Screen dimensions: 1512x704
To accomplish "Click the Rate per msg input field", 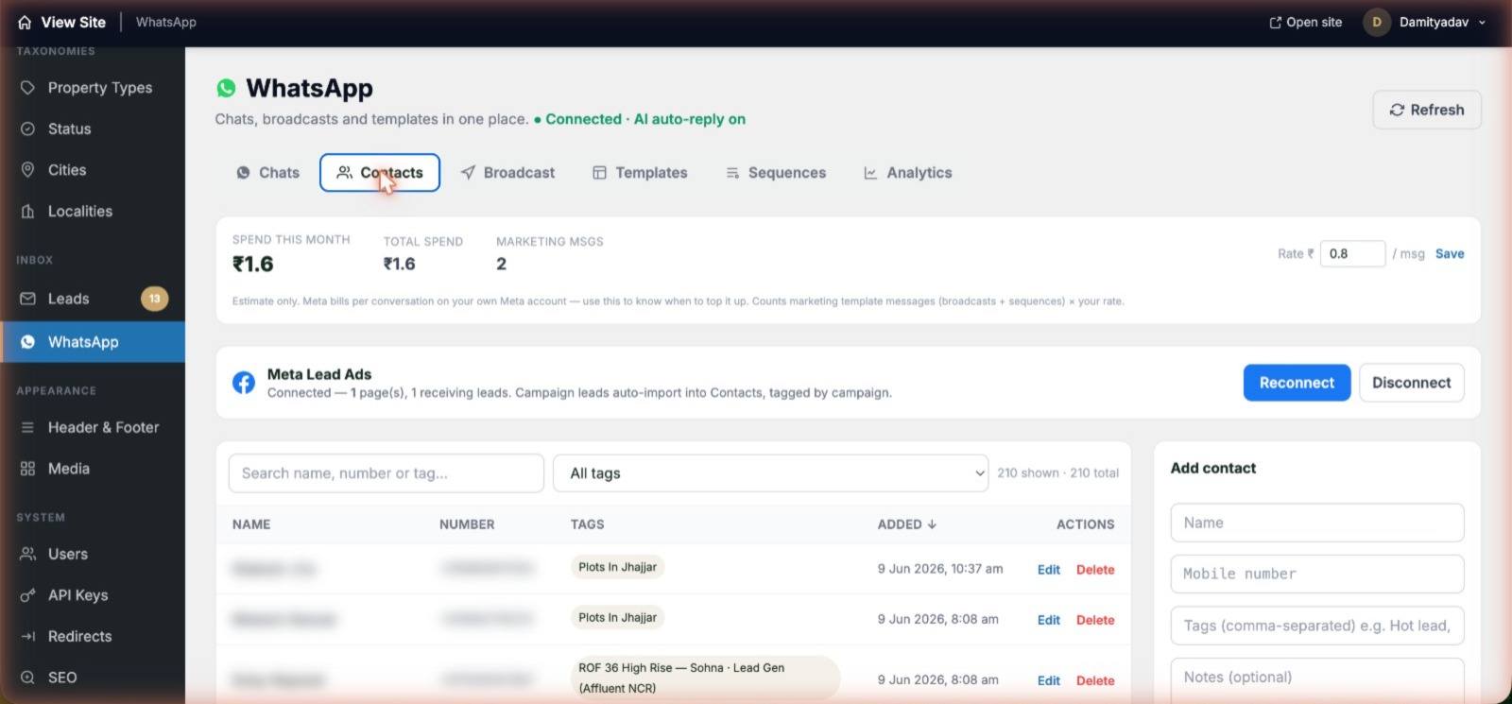I will coord(1352,253).
